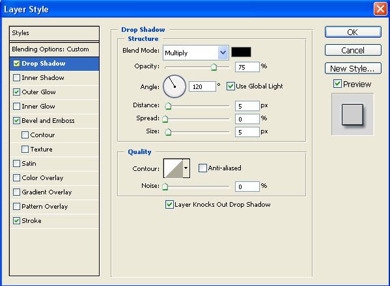390x286 pixels.
Task: Uncheck Use Global Light
Action: click(230, 86)
